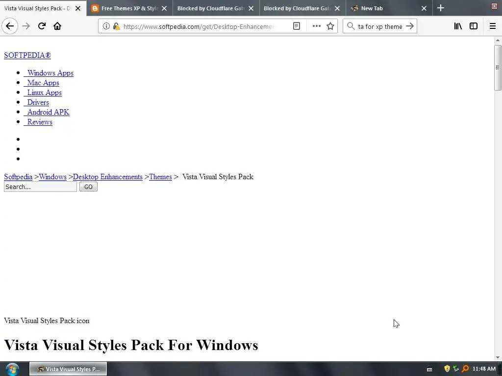Close the Vista Visual Styles Pack tab
Image resolution: width=502 pixels, height=376 pixels.
click(78, 8)
